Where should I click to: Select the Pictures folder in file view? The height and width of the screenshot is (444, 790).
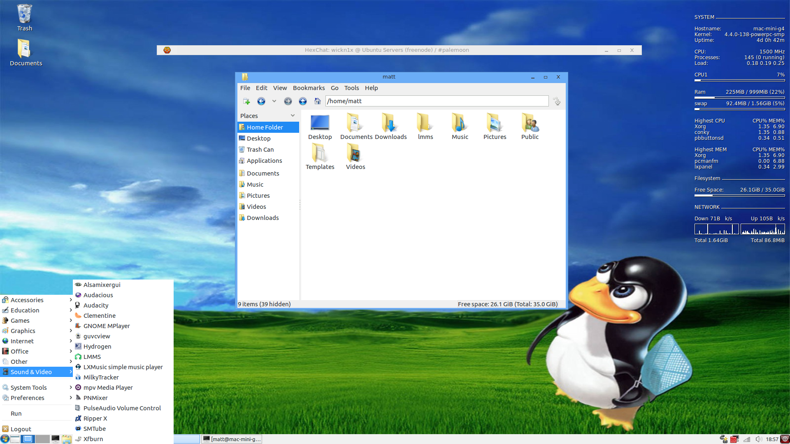pyautogui.click(x=495, y=127)
